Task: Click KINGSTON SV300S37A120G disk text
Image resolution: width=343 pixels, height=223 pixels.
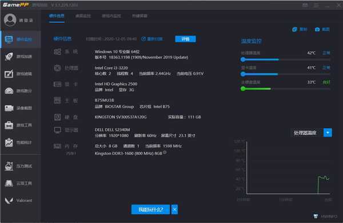Action: 121,117
